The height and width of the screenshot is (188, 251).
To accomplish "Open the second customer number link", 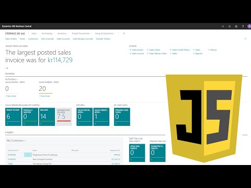I will point(12,159).
